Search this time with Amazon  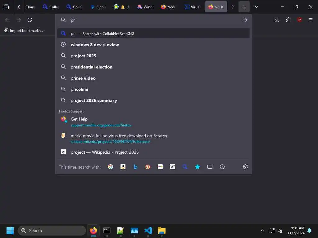click(x=123, y=167)
